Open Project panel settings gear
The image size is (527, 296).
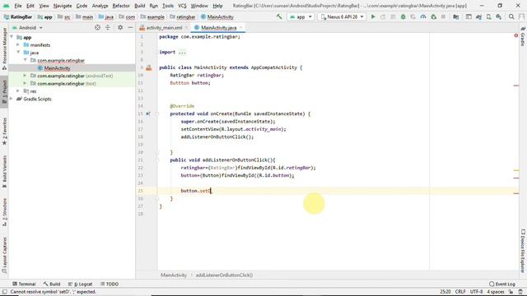(120, 27)
